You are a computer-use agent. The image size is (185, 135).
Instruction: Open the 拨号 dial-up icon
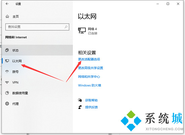(7, 72)
